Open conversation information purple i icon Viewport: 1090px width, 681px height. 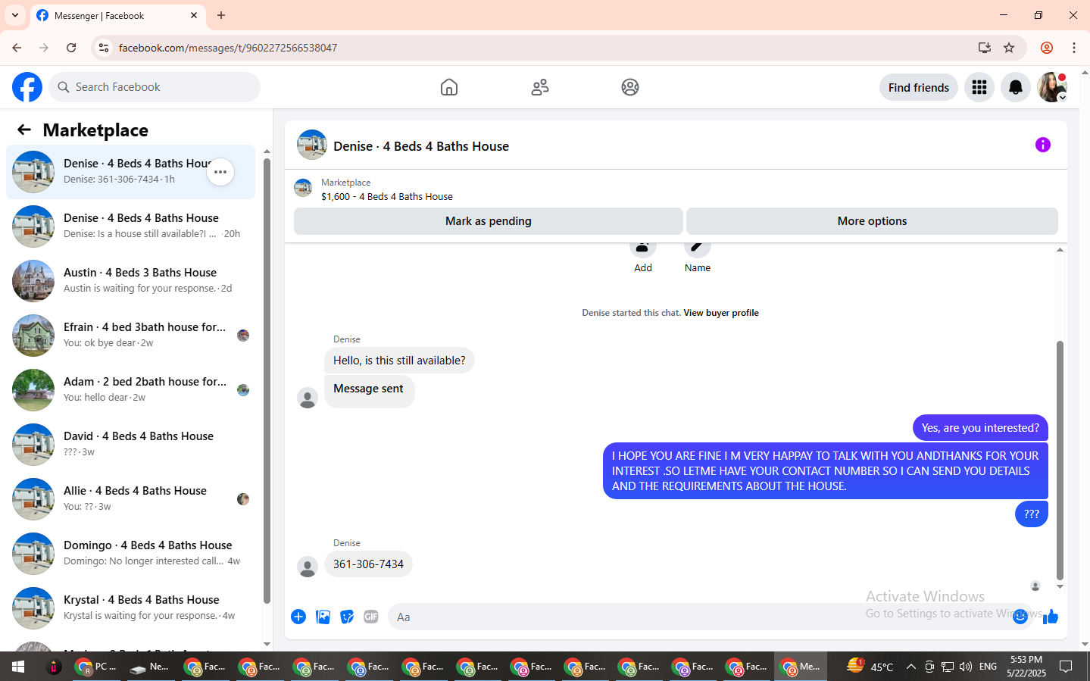click(x=1043, y=145)
